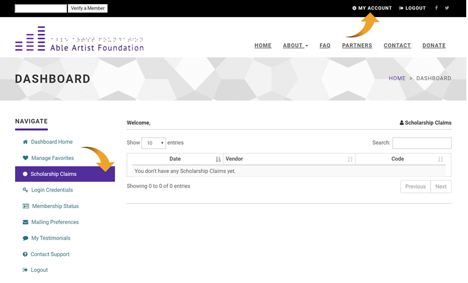The image size is (468, 283).
Task: Open My Testimonials in sidebar
Action: pos(51,238)
